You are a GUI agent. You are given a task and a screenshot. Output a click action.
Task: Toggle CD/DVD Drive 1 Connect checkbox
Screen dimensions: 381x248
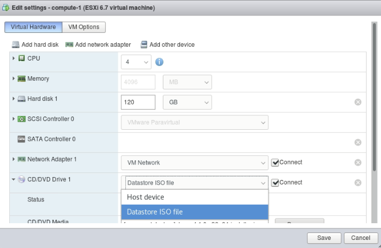(275, 183)
